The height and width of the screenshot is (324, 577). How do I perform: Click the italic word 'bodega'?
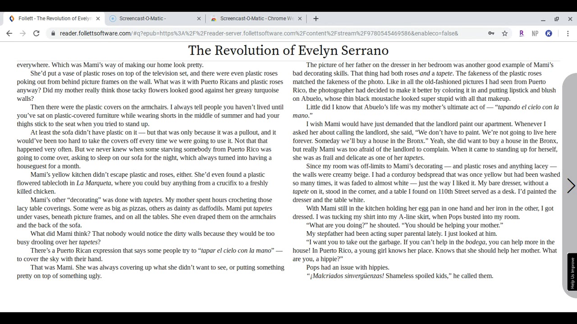click(475, 242)
